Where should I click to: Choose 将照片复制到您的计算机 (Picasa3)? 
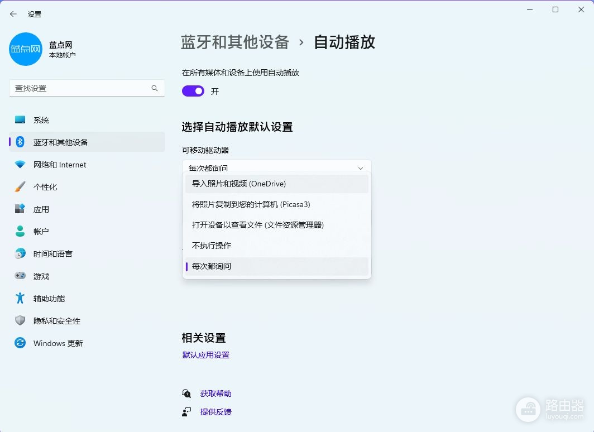pyautogui.click(x=277, y=204)
